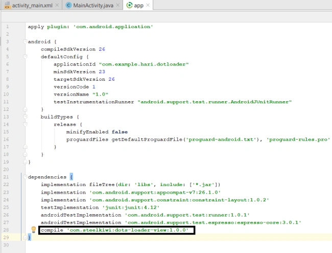Image resolution: width=332 pixels, height=253 pixels.
Task: Click versionName "1.0" string
Action: coord(100,94)
